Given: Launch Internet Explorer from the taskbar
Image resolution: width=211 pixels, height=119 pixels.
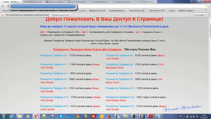Looking at the screenshot, I should [x=12, y=116].
